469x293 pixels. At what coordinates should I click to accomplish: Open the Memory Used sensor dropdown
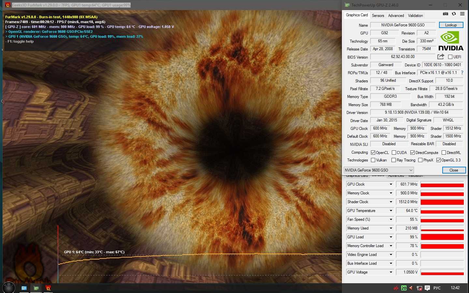point(391,228)
